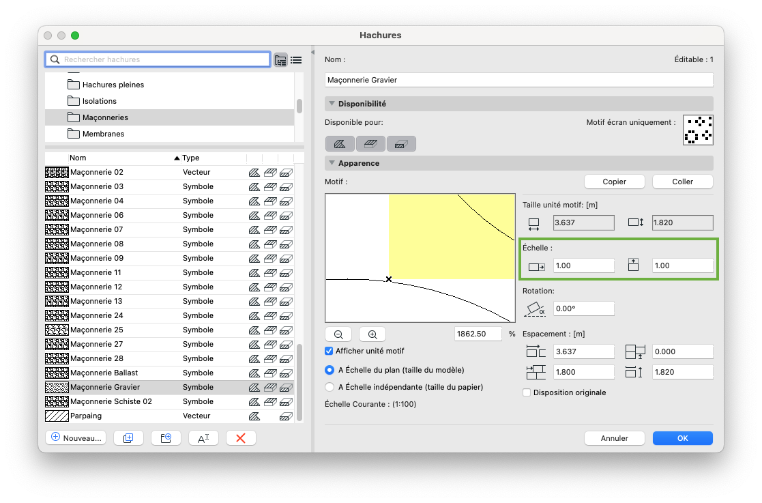Click the Rotation angle field 0.00°
The width and height of the screenshot is (762, 503).
(584, 308)
